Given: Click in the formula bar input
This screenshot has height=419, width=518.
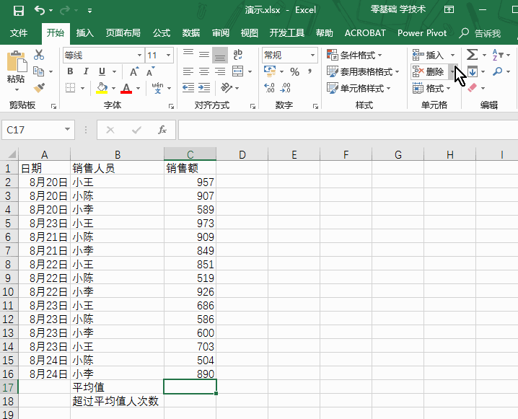Looking at the screenshot, I should (x=348, y=129).
